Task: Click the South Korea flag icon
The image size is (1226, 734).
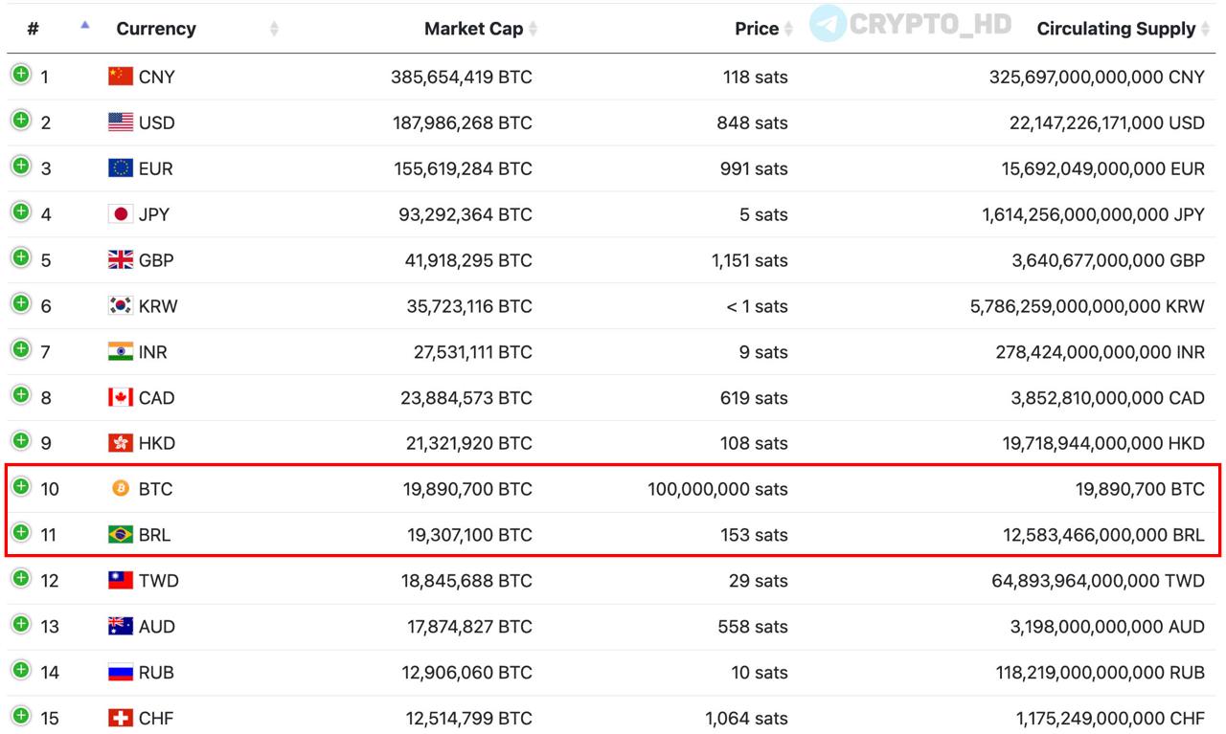Action: 121,306
